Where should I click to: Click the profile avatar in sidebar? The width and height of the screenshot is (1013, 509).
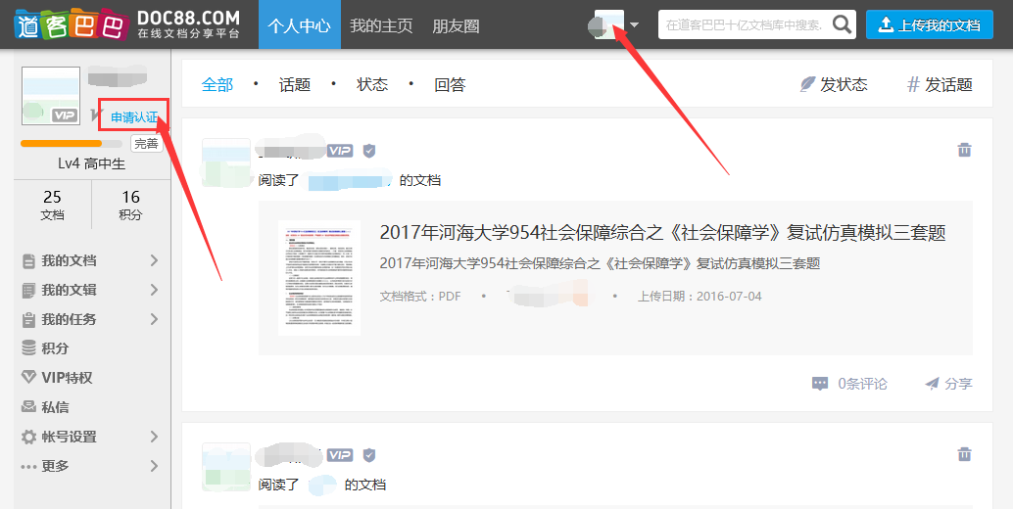[51, 96]
